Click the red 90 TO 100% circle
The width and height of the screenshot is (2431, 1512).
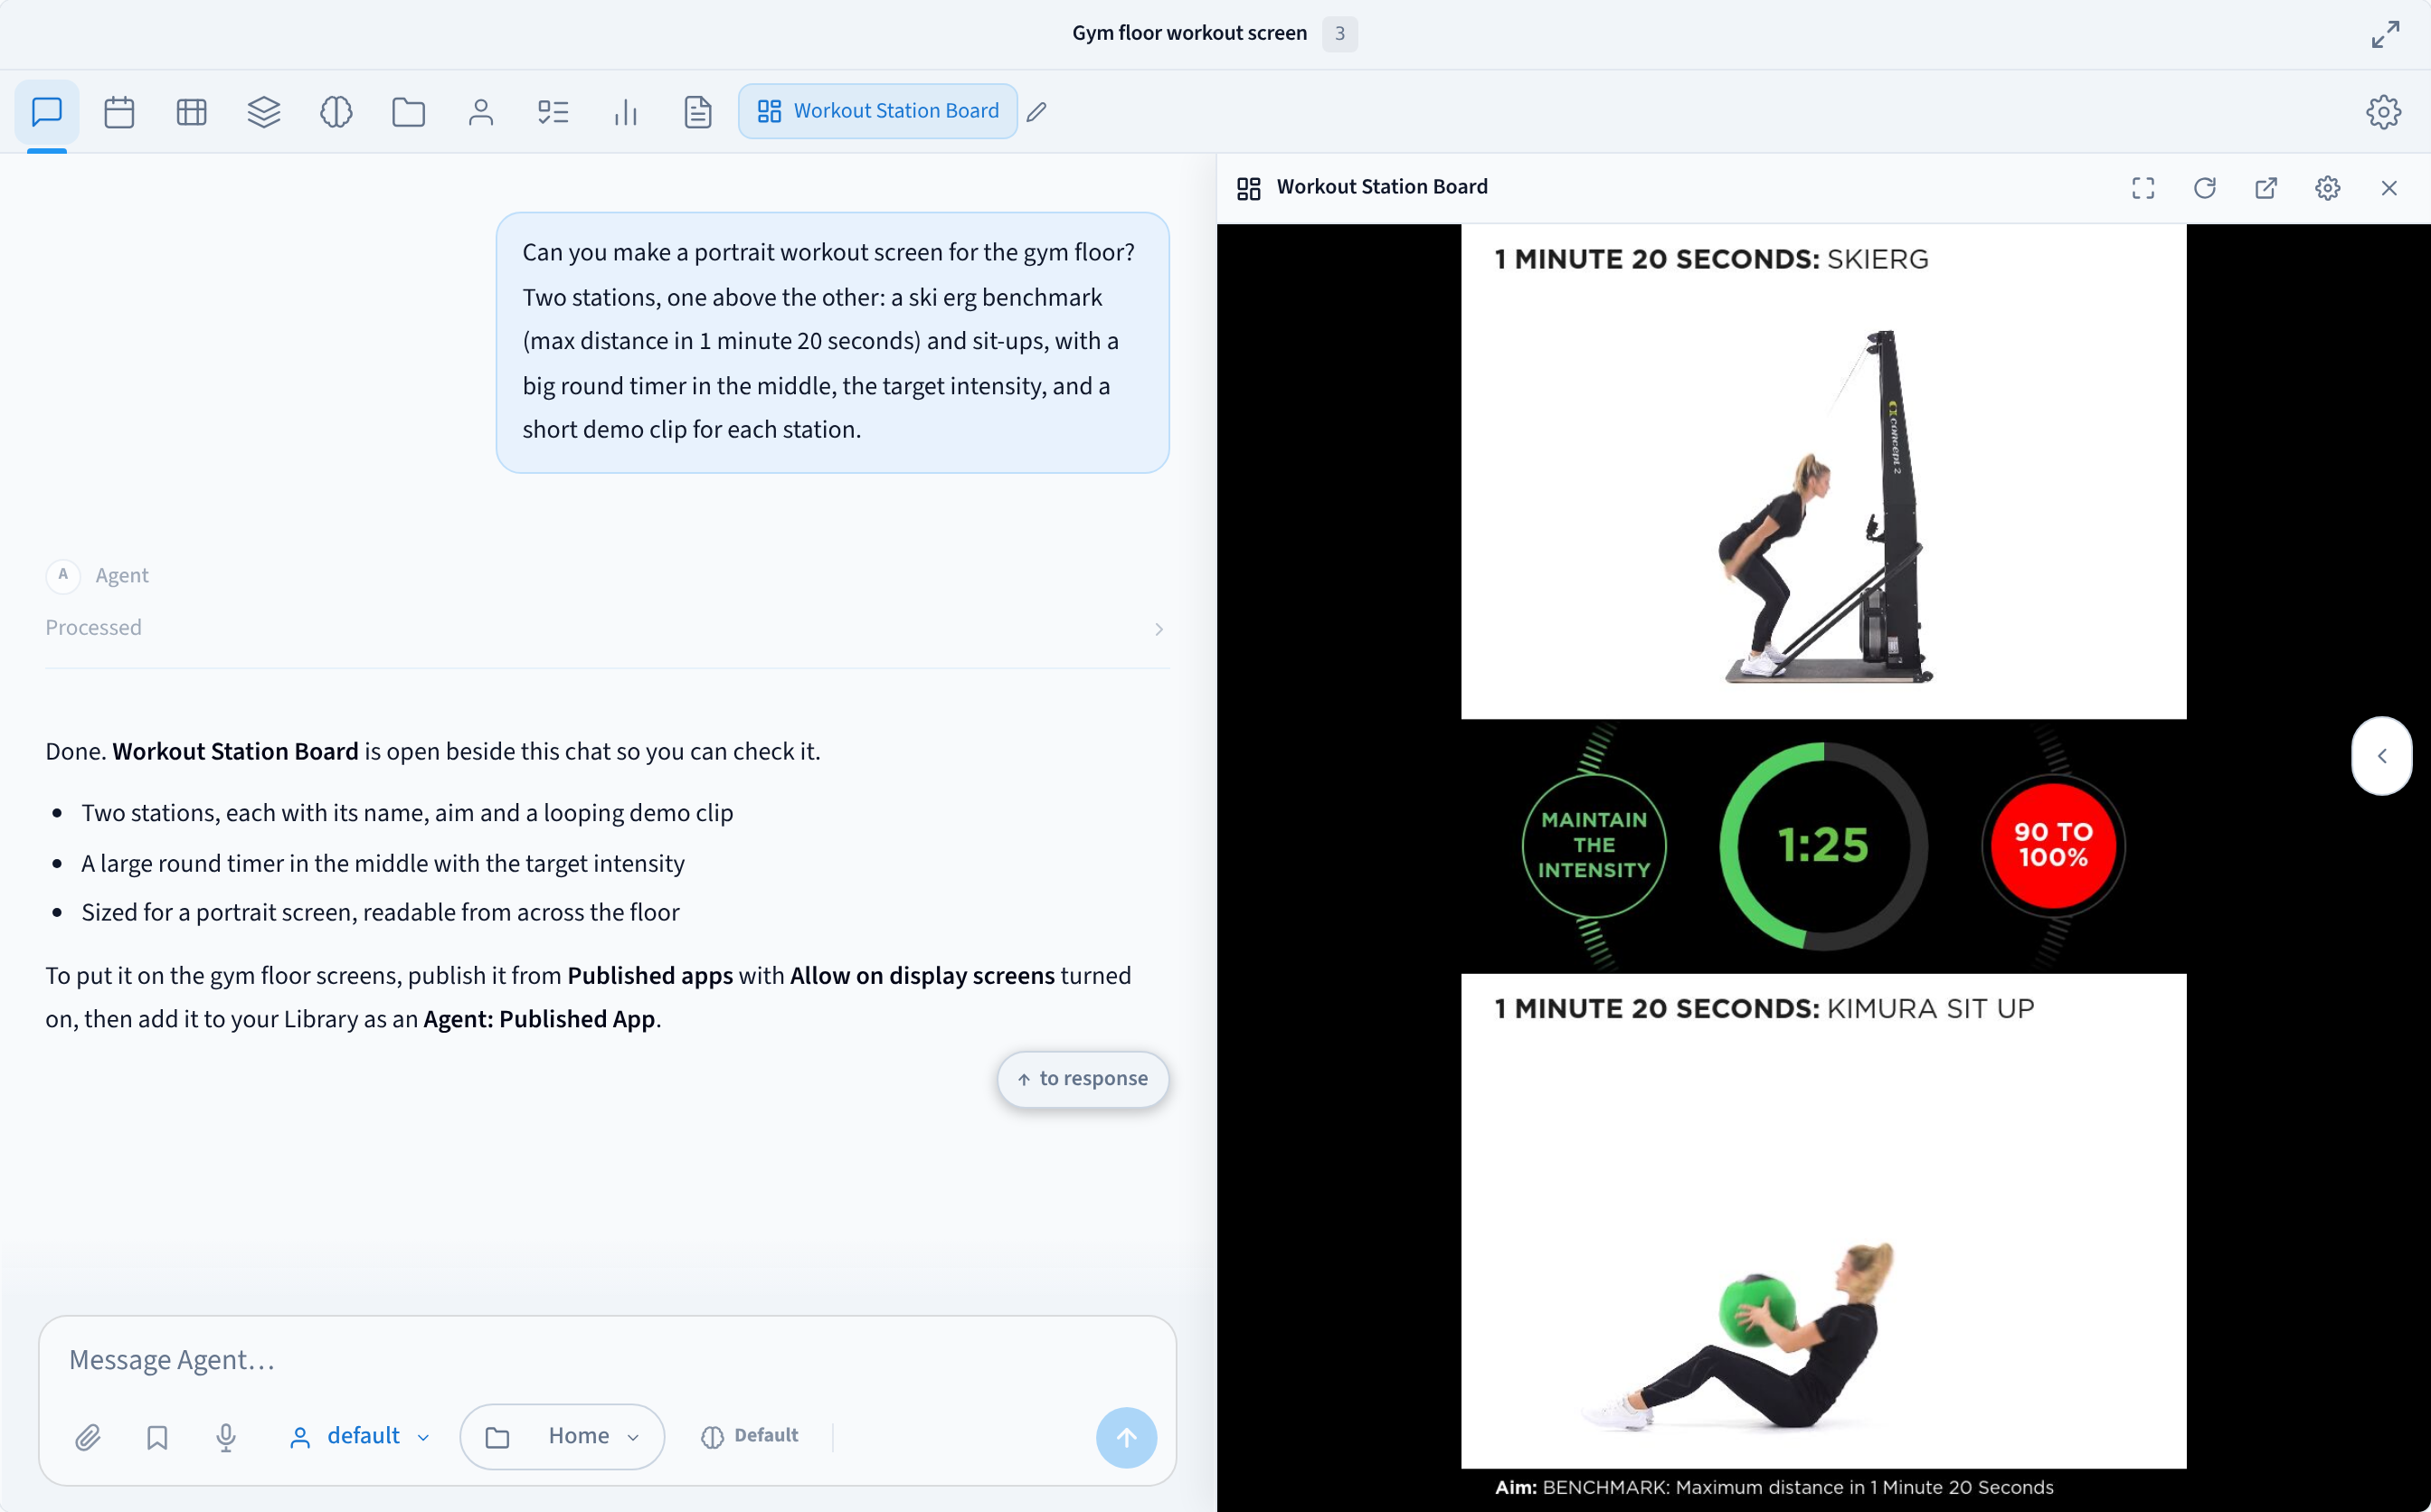click(2053, 846)
